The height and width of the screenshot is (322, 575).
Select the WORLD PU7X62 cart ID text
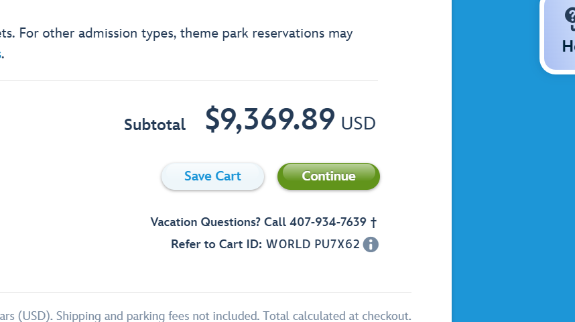click(313, 244)
